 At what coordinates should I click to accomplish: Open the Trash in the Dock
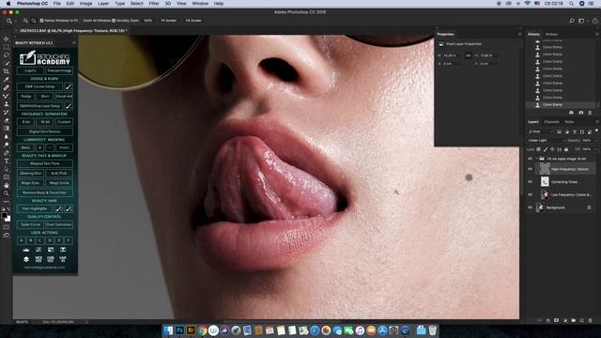(x=432, y=330)
